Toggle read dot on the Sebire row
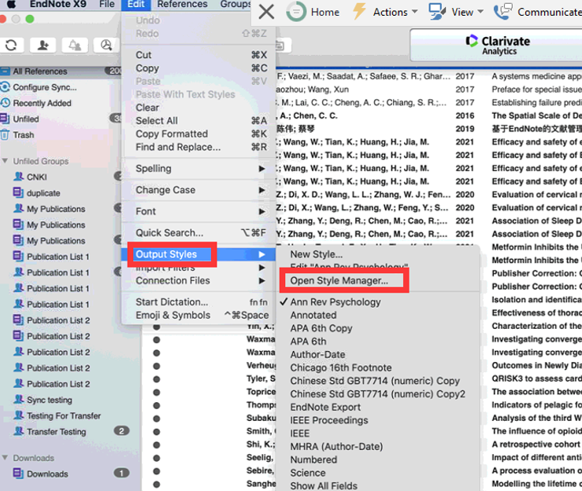582x491 pixels. (157, 471)
